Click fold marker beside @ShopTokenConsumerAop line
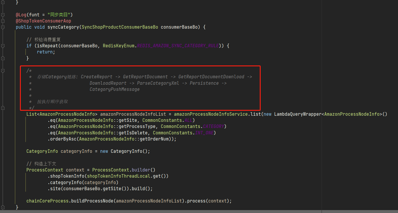This screenshot has height=213, width=398. tap(3, 21)
